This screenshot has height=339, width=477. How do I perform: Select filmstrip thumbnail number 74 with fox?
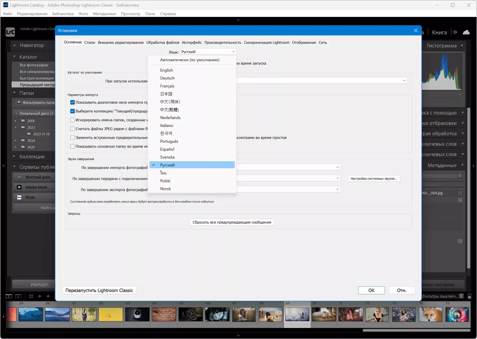[x=430, y=314]
